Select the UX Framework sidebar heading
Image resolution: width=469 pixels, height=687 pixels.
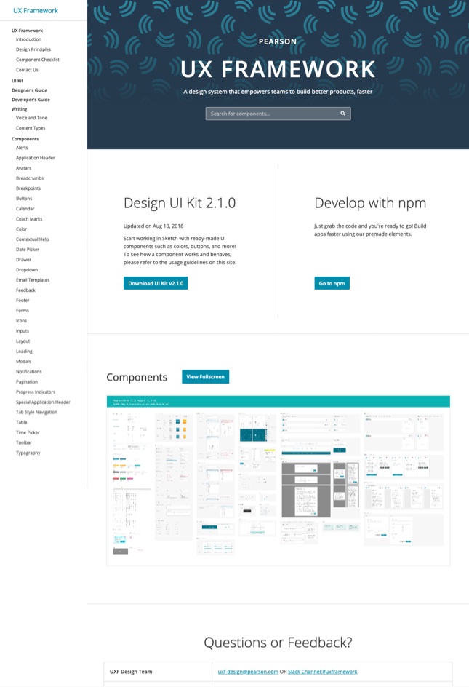27,31
